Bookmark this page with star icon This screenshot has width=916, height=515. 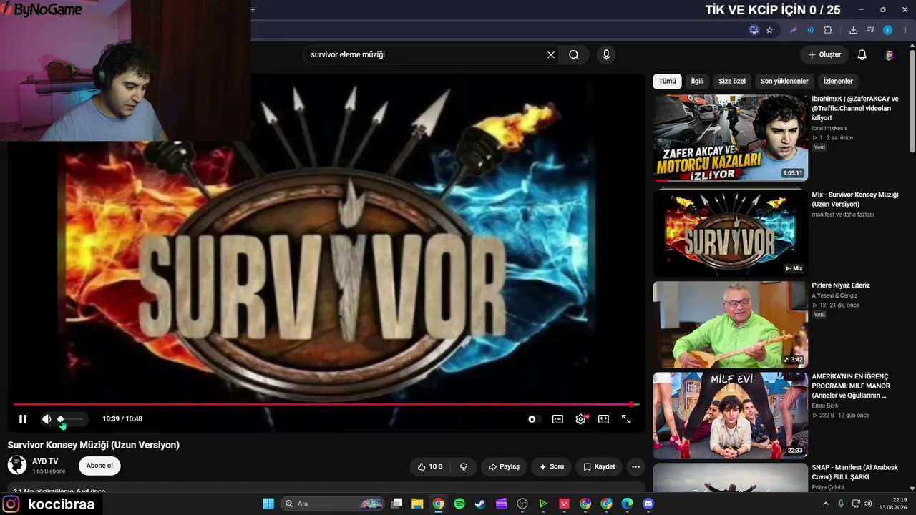click(769, 30)
